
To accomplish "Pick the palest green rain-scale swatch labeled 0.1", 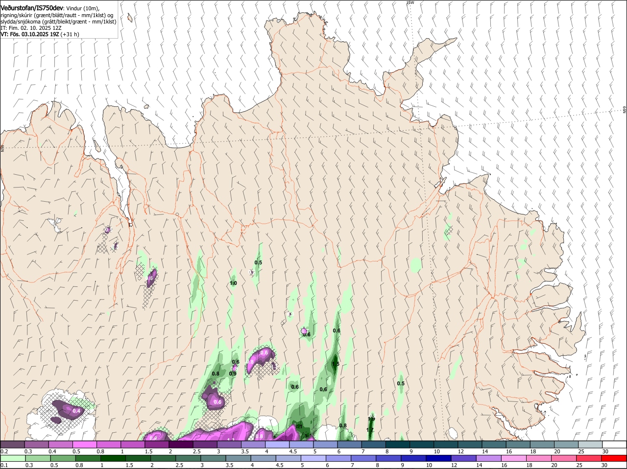I will coord(13,458).
